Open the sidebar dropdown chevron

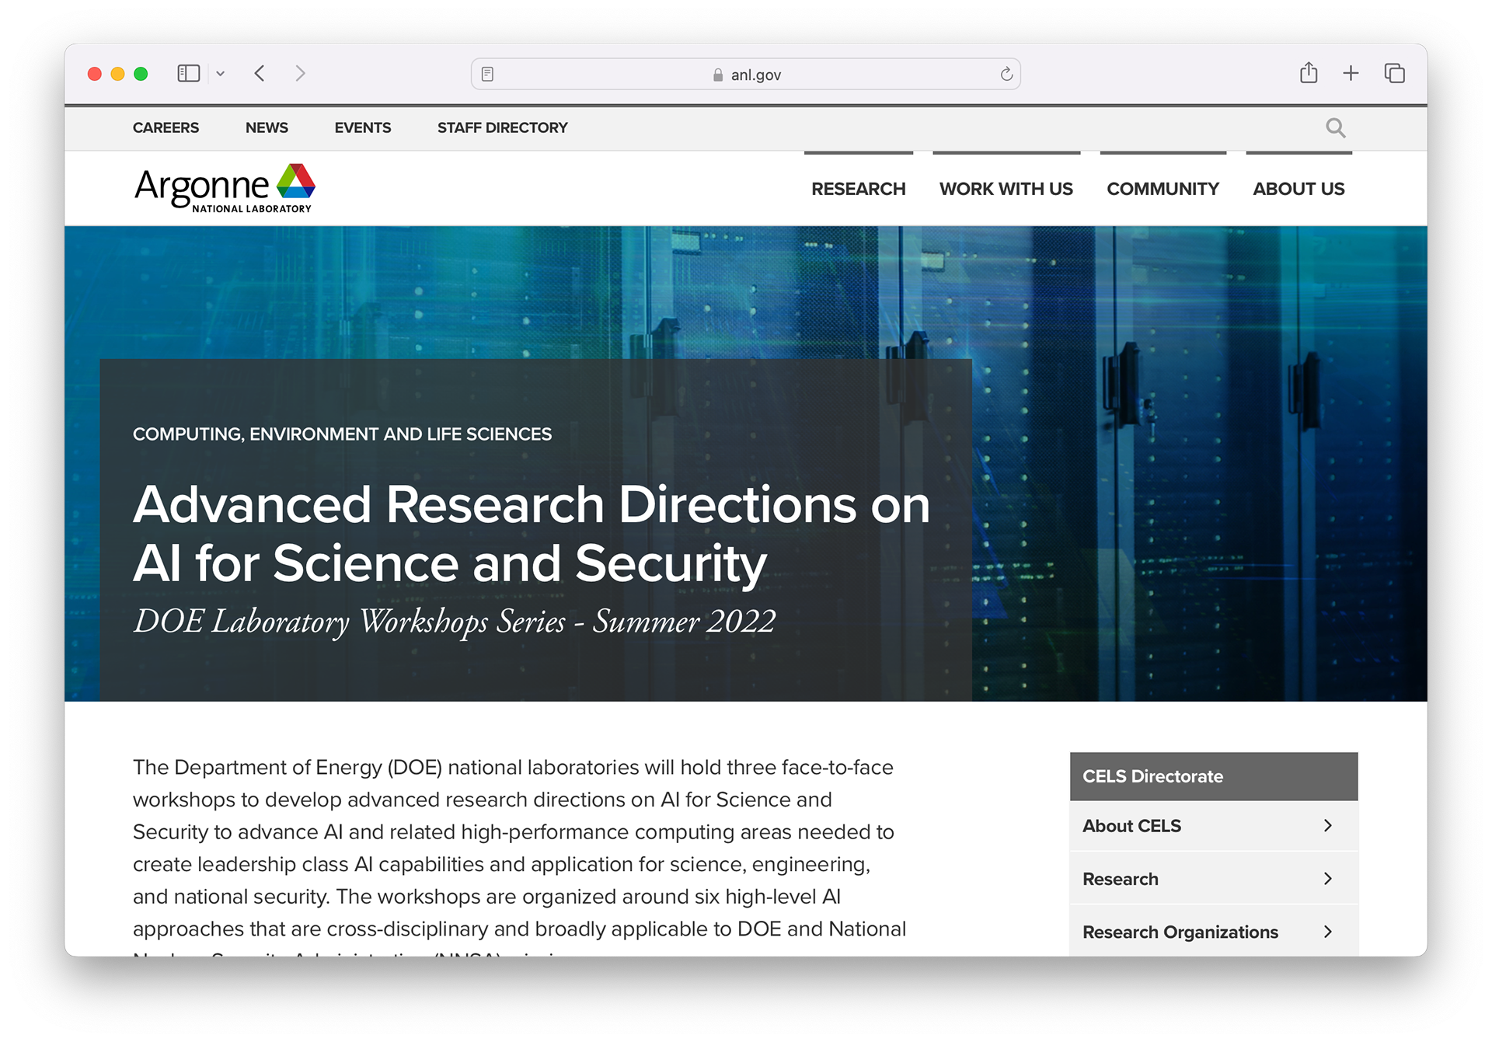[221, 74]
